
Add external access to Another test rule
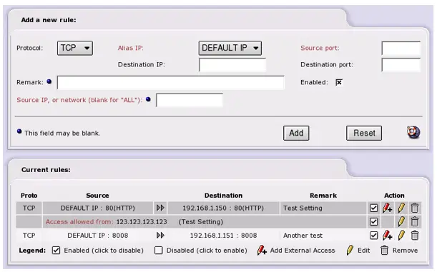(387, 236)
